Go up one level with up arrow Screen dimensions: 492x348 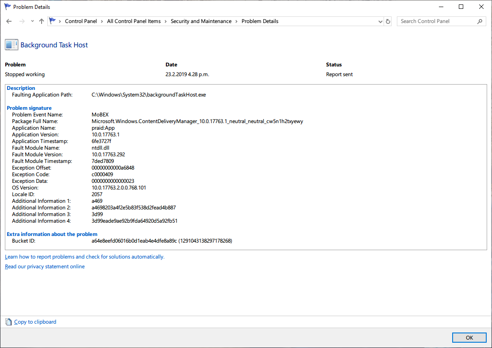click(42, 21)
